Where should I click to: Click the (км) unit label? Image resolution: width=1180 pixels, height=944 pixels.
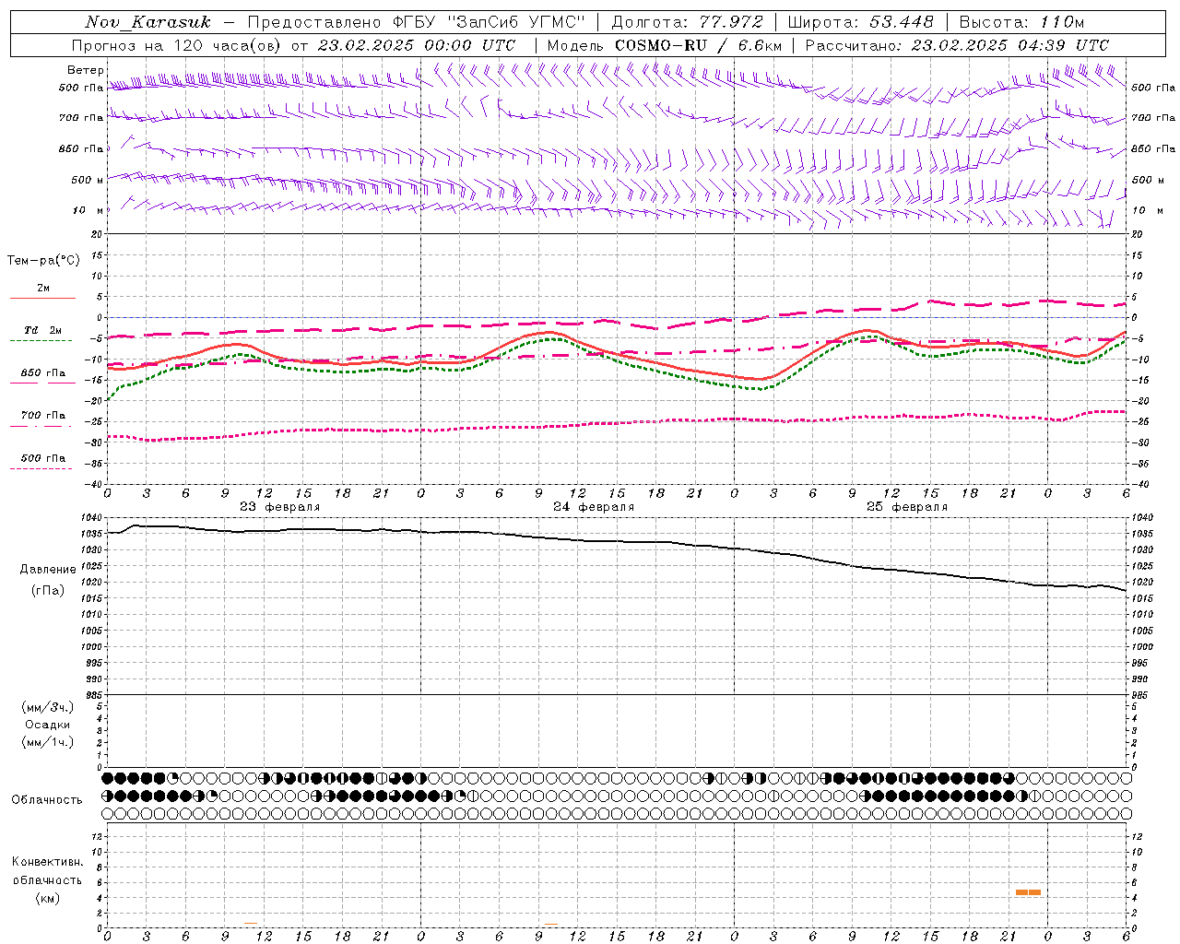(47, 898)
